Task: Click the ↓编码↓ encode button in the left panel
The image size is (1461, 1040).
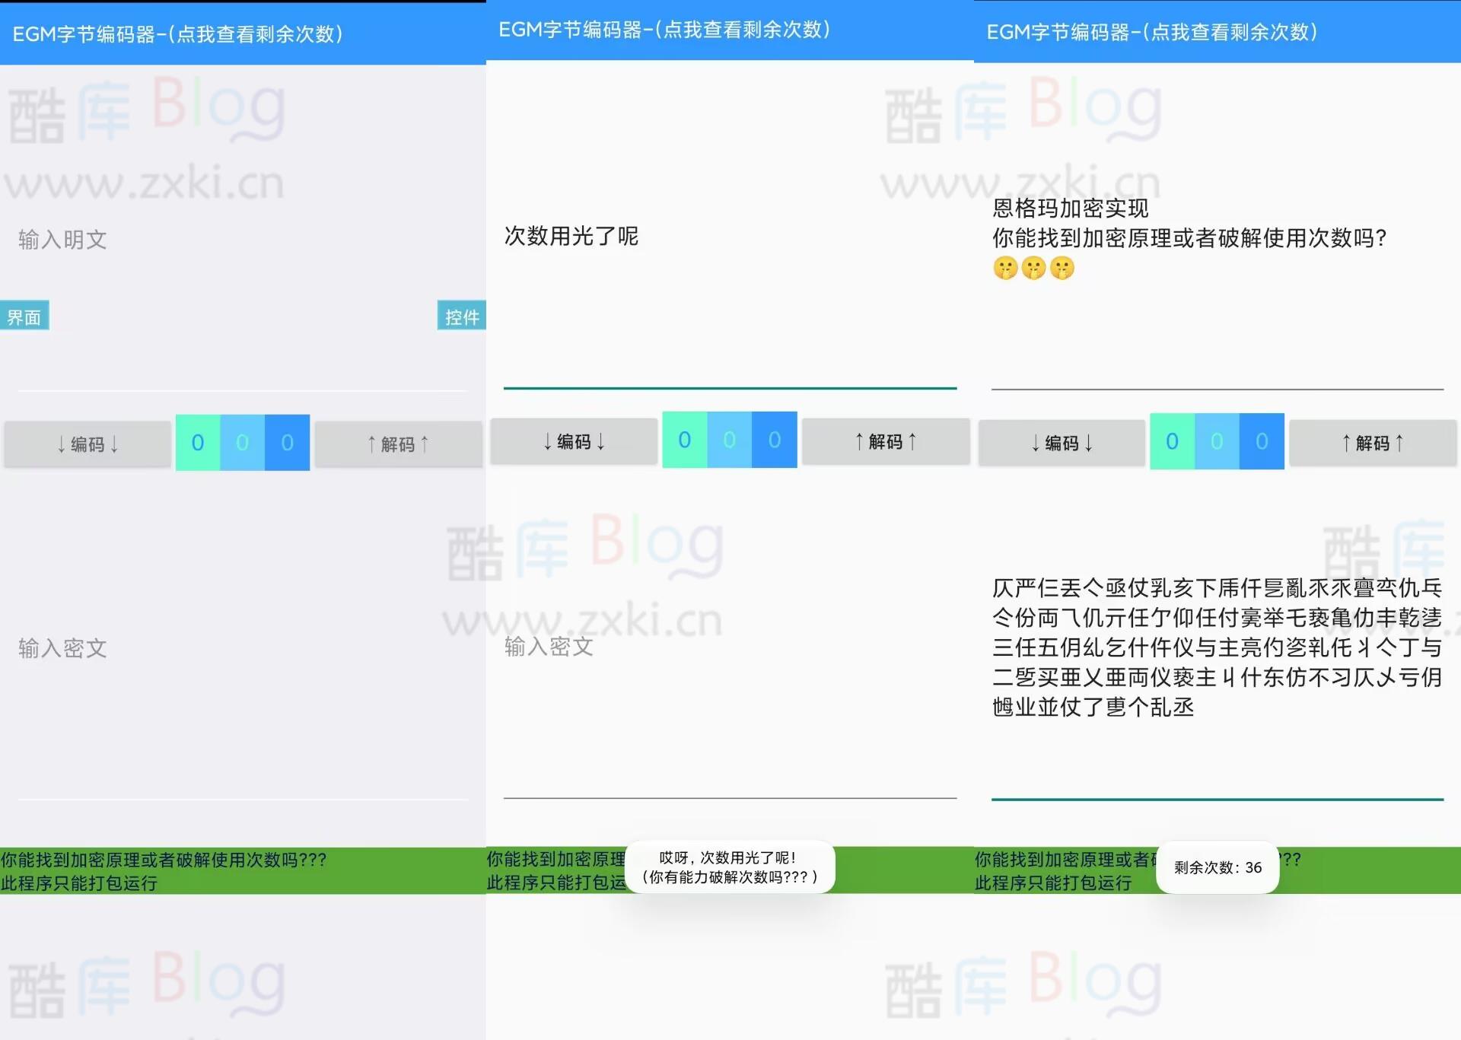Action: pyautogui.click(x=86, y=444)
